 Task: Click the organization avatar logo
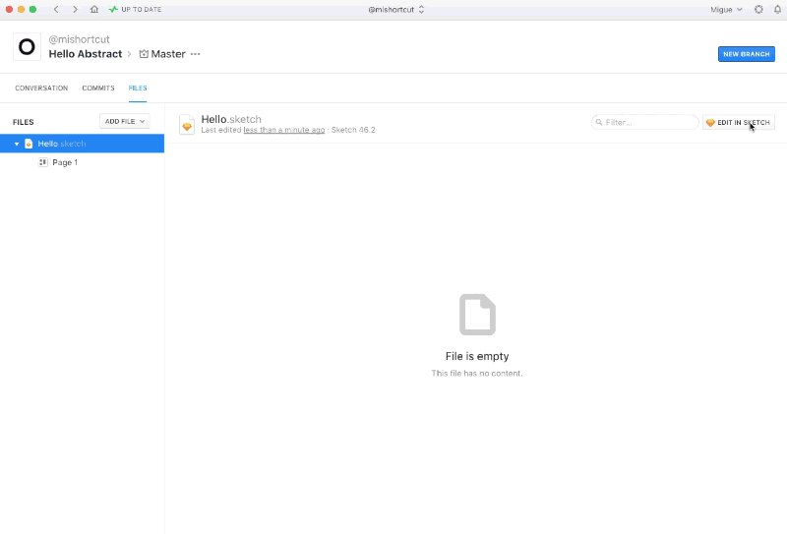[27, 46]
